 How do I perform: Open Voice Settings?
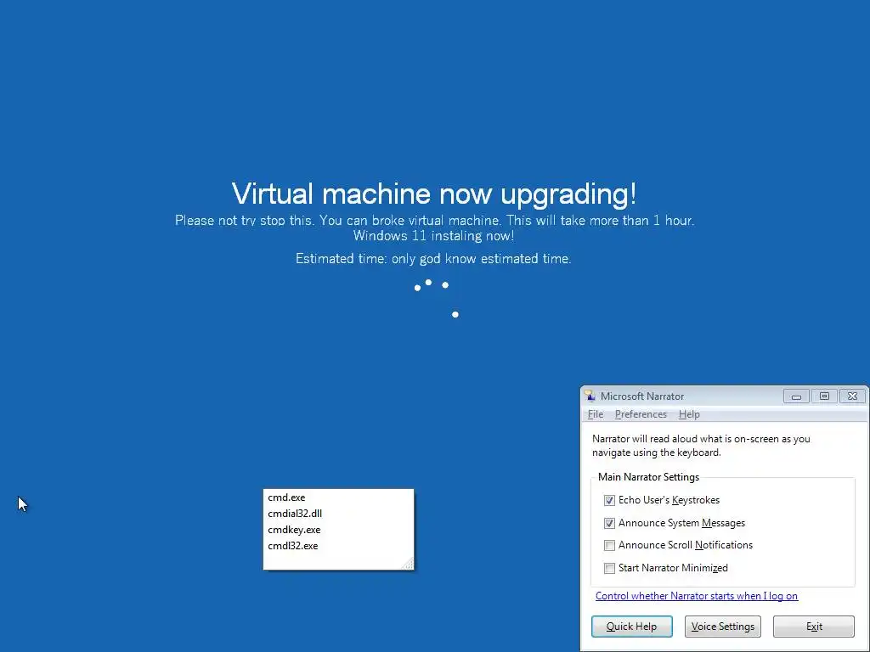click(722, 627)
